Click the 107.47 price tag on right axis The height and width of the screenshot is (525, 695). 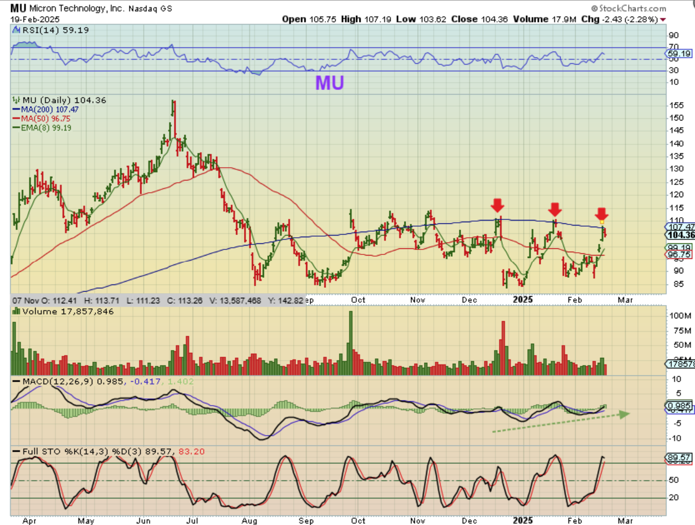tap(679, 227)
